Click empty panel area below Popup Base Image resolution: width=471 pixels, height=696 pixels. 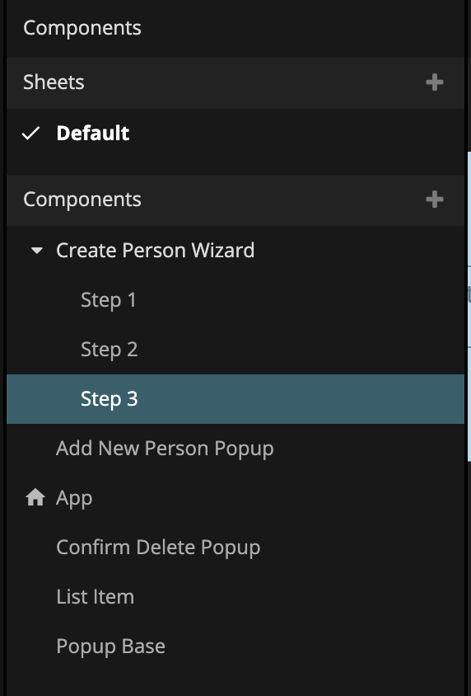235,681
